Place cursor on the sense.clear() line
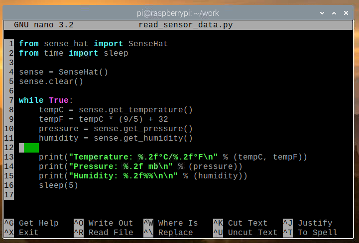359x243 pixels. [51, 81]
